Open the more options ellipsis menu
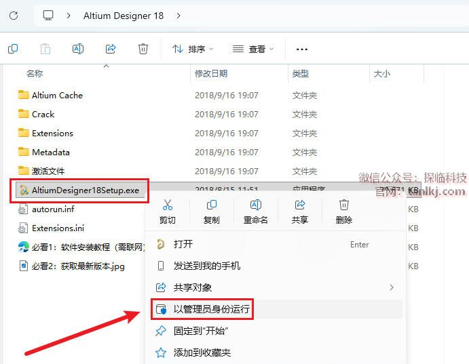 pyautogui.click(x=301, y=49)
